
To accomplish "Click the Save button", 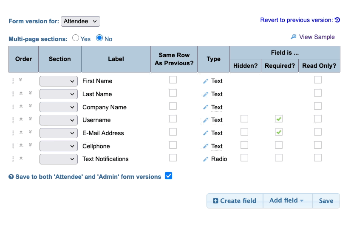I will pyautogui.click(x=326, y=201).
